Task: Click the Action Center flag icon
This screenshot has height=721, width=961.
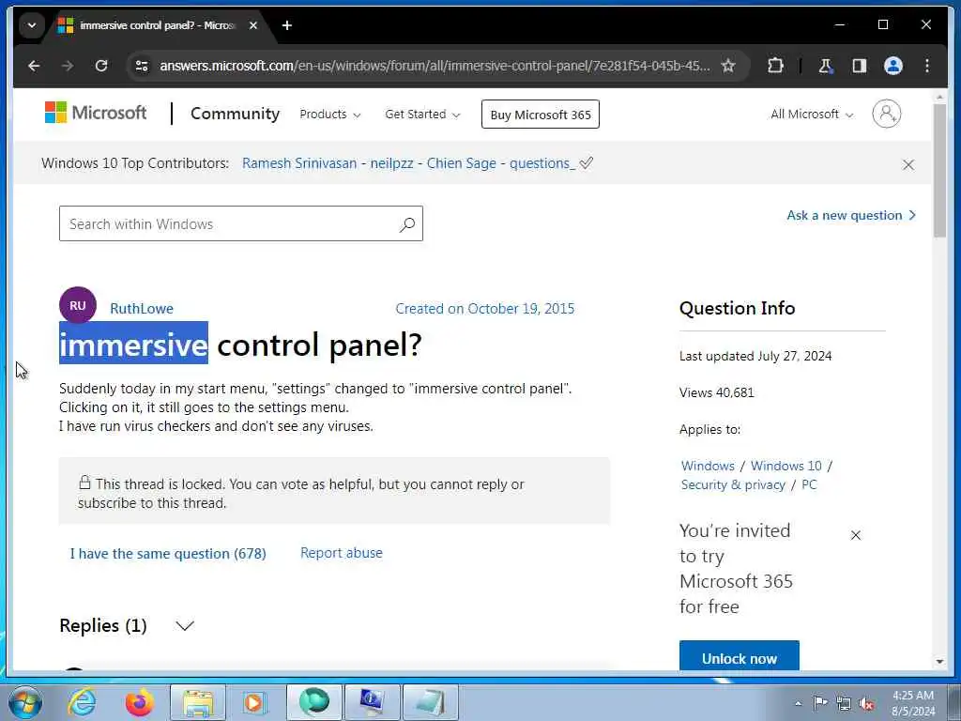Action: pyautogui.click(x=820, y=703)
